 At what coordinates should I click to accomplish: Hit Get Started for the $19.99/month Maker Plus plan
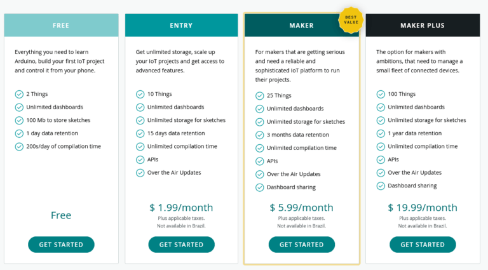pyautogui.click(x=423, y=245)
